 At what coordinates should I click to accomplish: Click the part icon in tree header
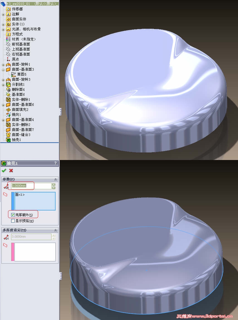coord(3,4)
